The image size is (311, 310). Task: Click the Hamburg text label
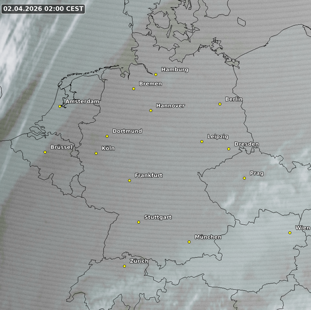coord(175,70)
